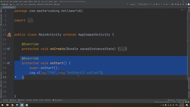
Task: Open File Explorer from the taskbar
Action: (7, 105)
